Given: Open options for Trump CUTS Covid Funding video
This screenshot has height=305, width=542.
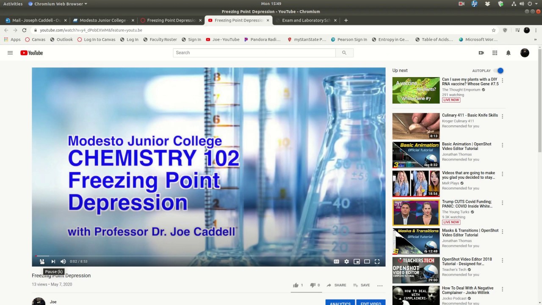Looking at the screenshot, I should coord(502,202).
